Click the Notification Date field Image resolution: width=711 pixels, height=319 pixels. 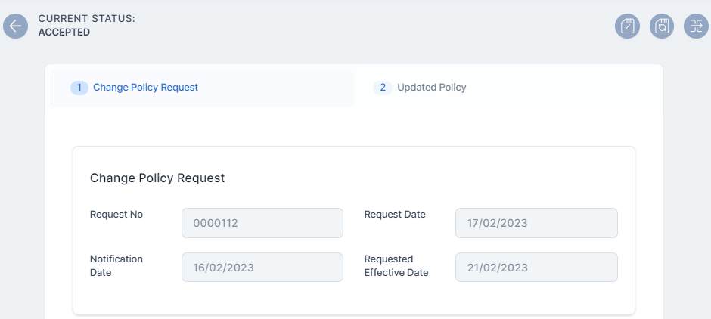tap(262, 268)
